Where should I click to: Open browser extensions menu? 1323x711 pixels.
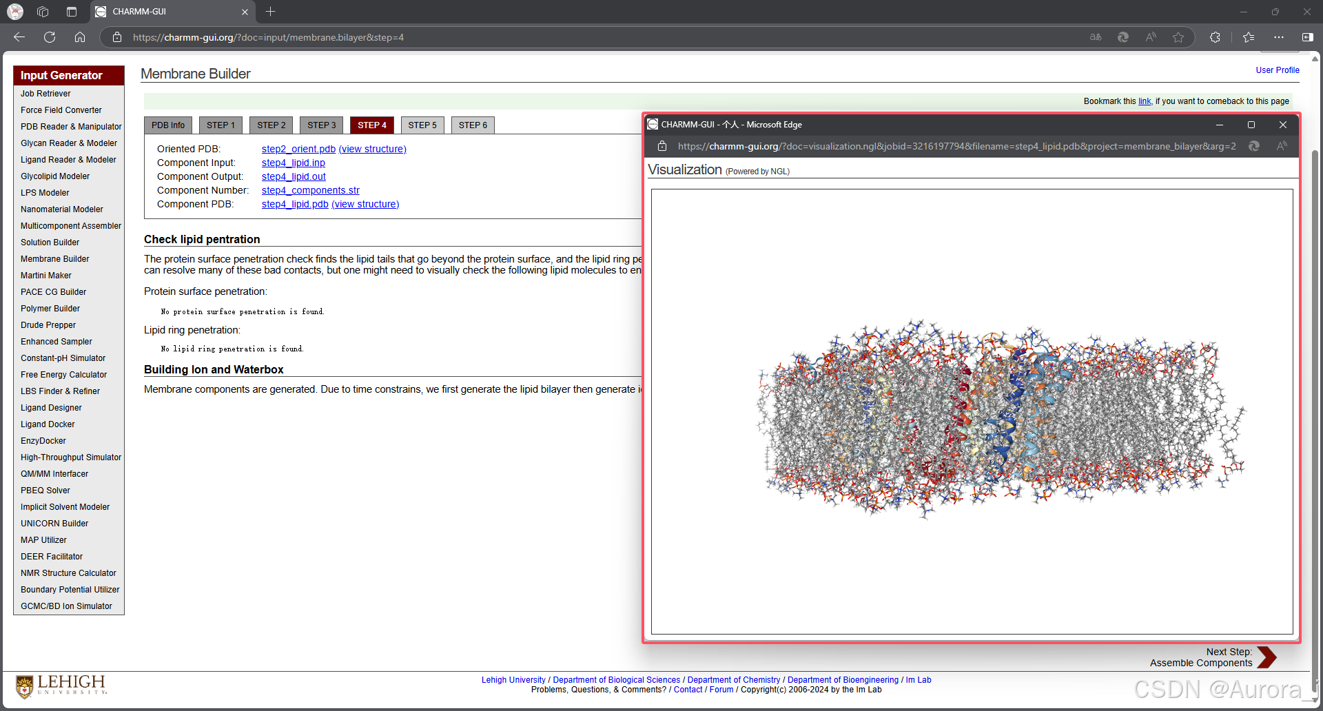click(x=1215, y=37)
